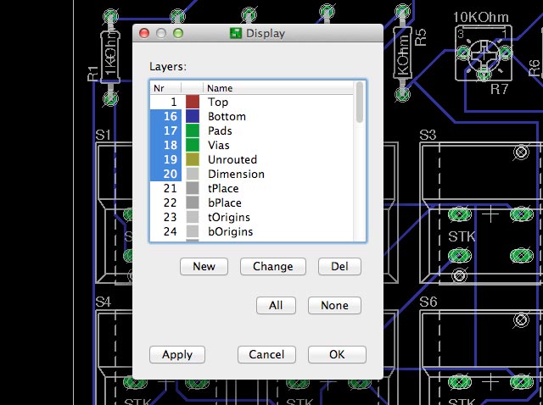Delete layer using the Del button
This screenshot has width=543, height=405.
[x=339, y=266]
